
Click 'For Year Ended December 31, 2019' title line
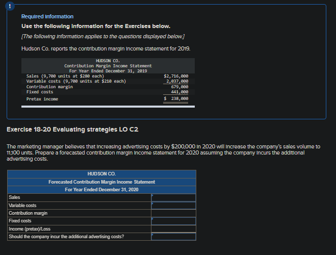108,71
